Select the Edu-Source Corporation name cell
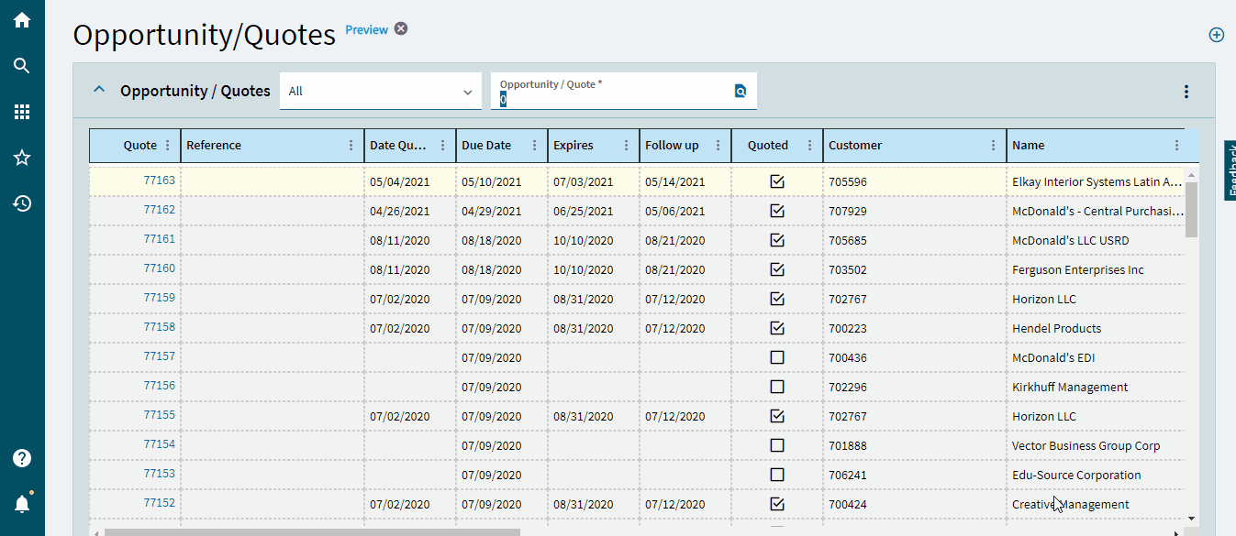The width and height of the screenshot is (1236, 536). pos(1097,475)
